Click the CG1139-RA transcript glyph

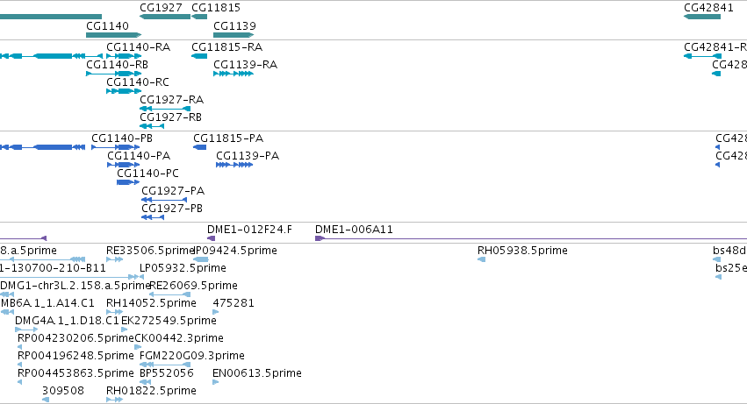click(x=233, y=74)
